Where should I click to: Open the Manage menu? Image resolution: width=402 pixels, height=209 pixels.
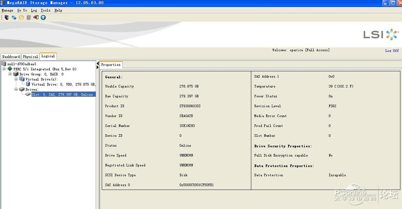click(7, 10)
